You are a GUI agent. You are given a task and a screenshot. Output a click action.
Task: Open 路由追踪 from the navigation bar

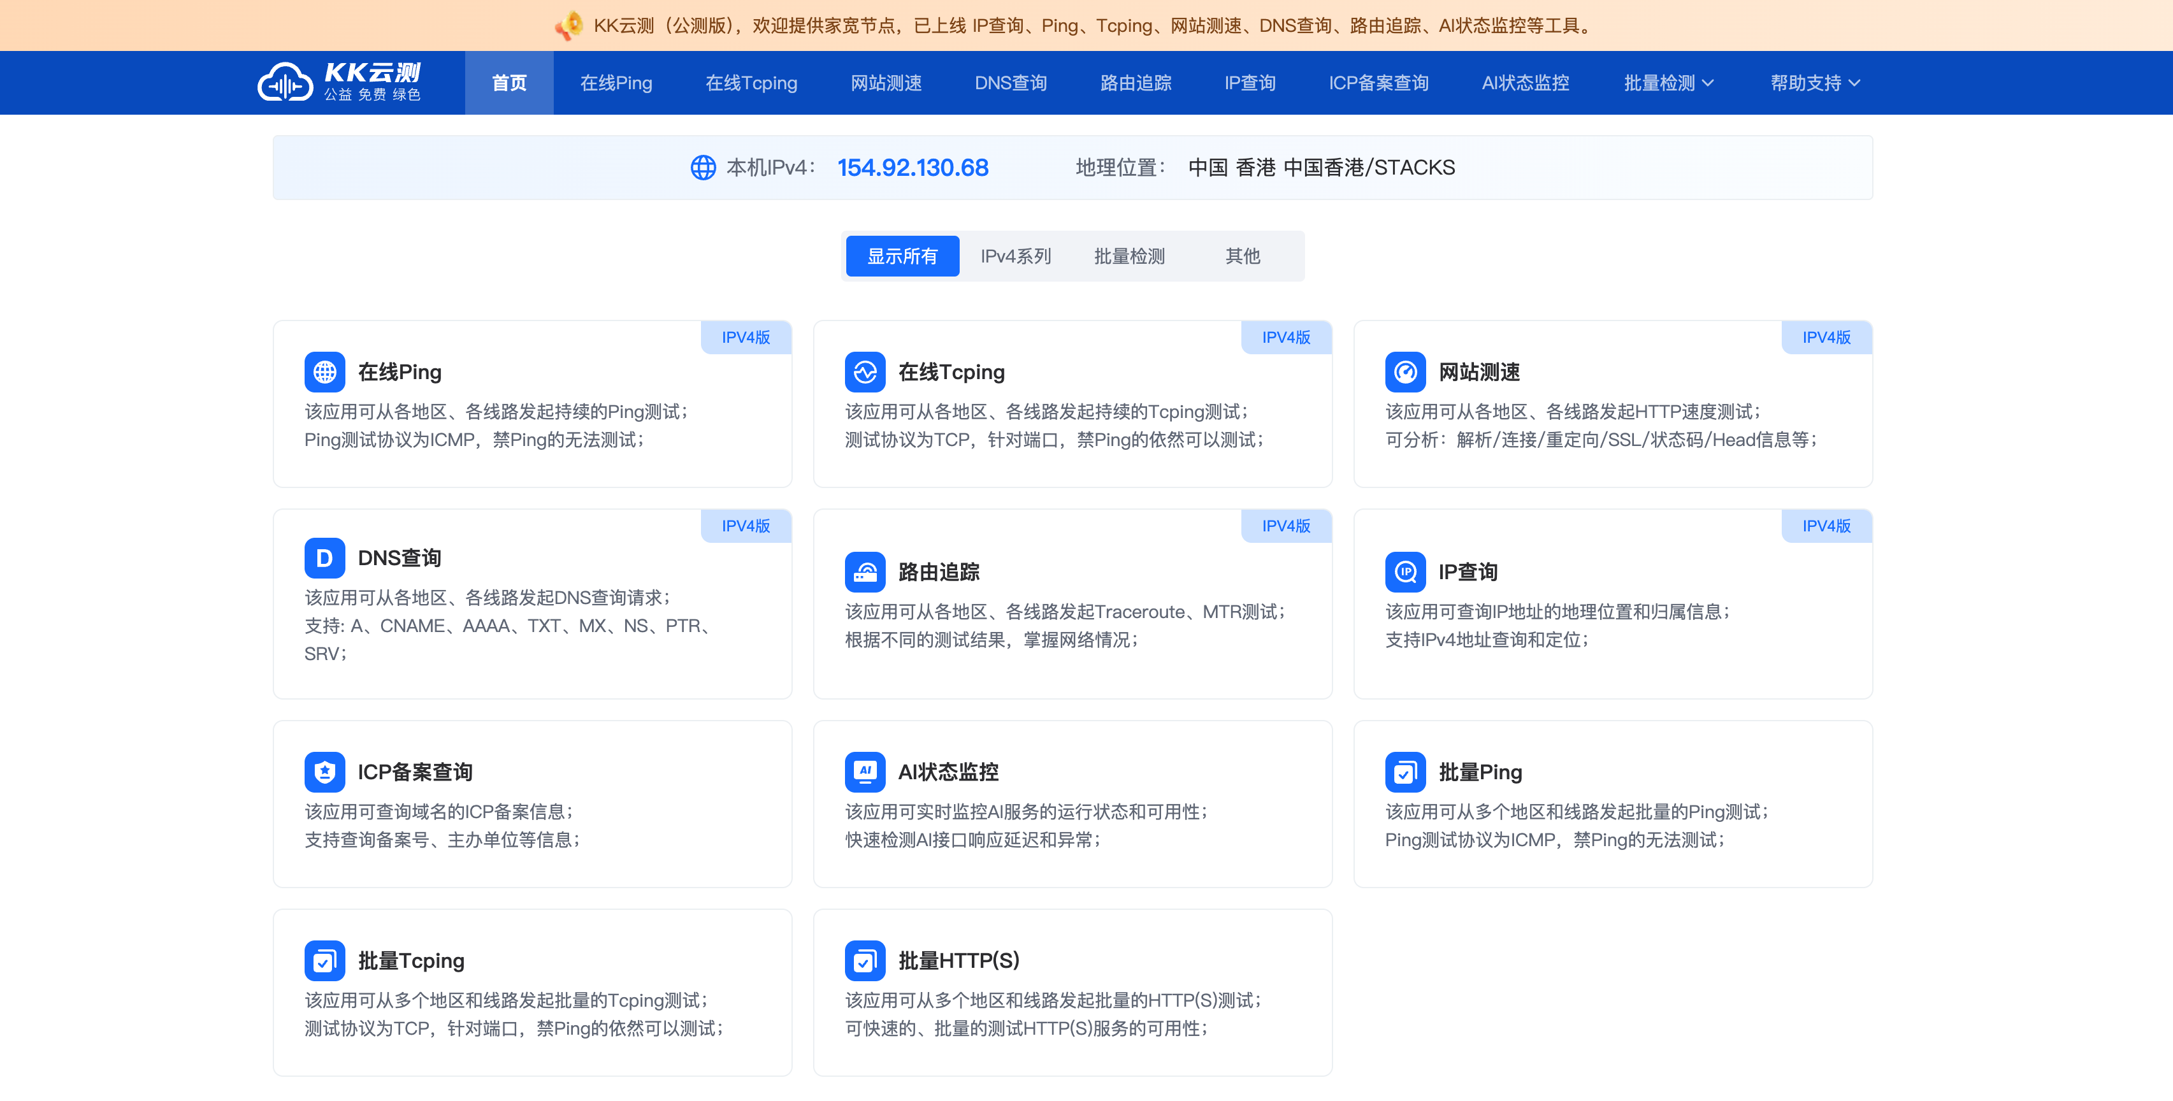[1136, 83]
